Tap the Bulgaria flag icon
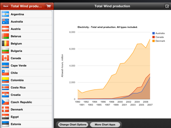 5,51
